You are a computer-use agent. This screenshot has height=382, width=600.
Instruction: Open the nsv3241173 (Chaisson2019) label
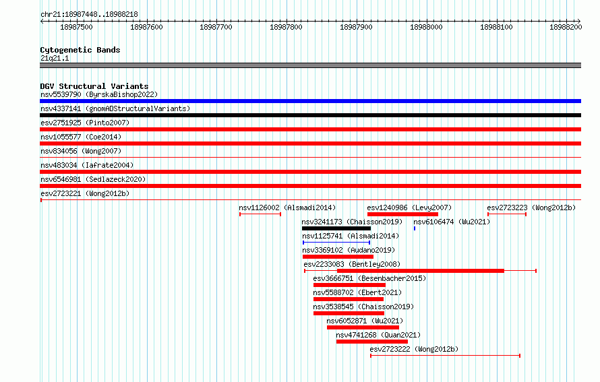(x=352, y=222)
